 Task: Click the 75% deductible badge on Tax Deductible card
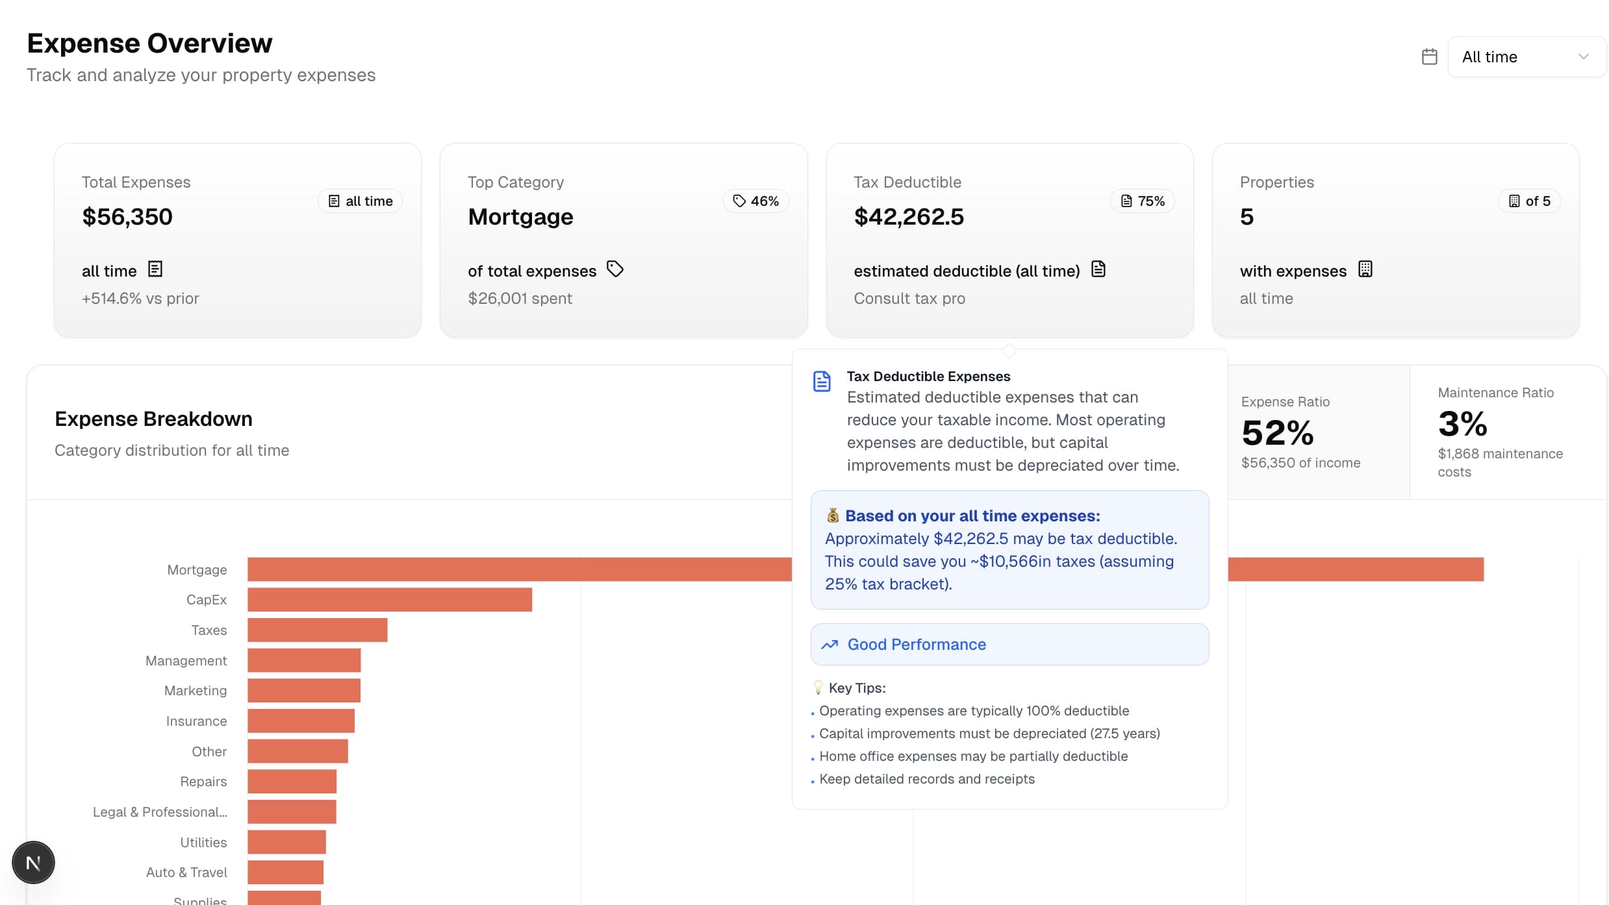click(1142, 201)
